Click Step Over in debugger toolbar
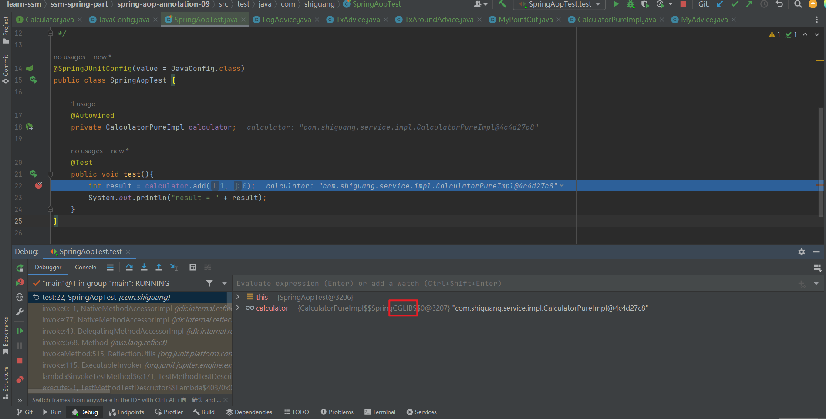The image size is (826, 419). [129, 267]
